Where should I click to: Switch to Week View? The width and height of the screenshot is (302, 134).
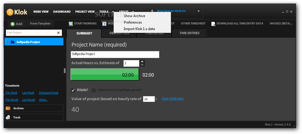pos(41,12)
